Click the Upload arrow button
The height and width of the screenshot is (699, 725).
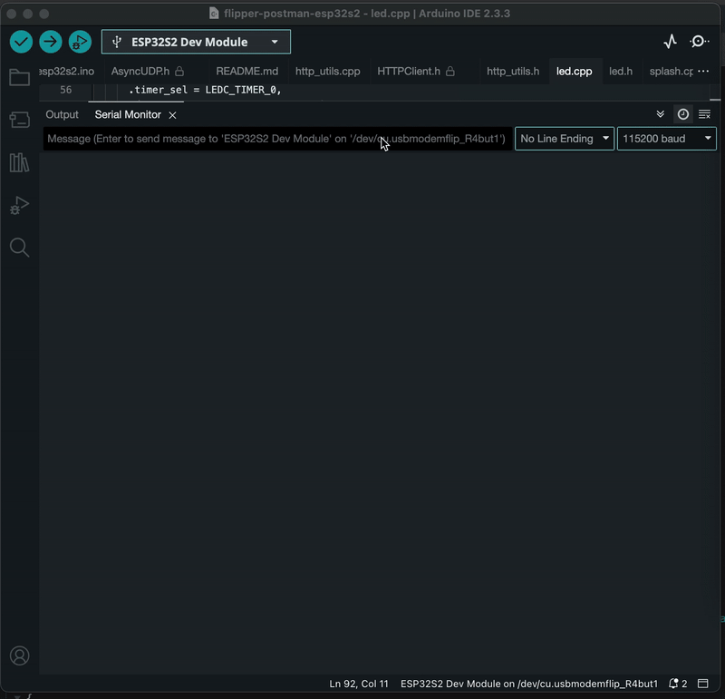click(x=51, y=42)
